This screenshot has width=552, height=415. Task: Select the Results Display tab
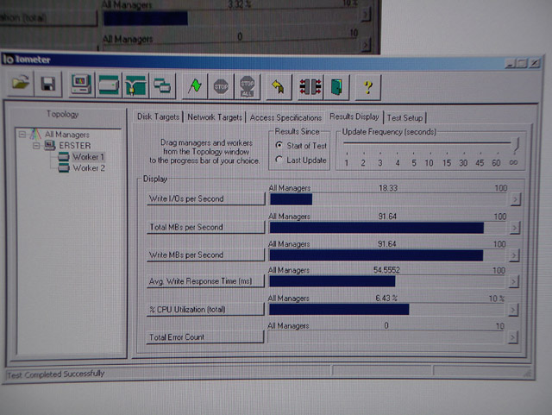354,116
